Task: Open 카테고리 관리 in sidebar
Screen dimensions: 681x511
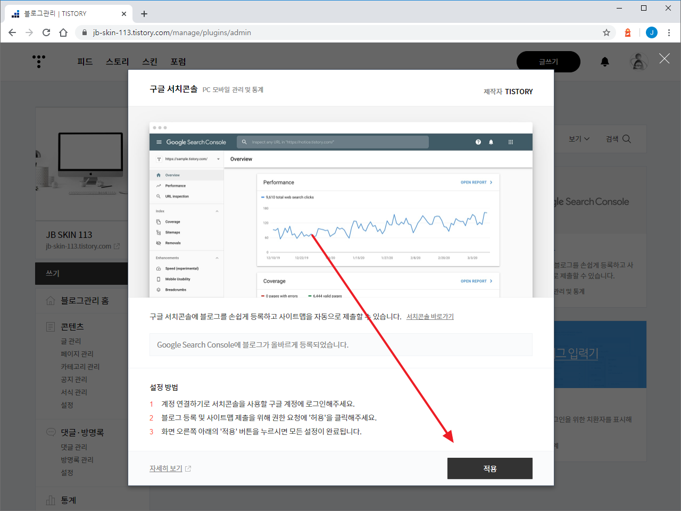Action: pyautogui.click(x=80, y=367)
